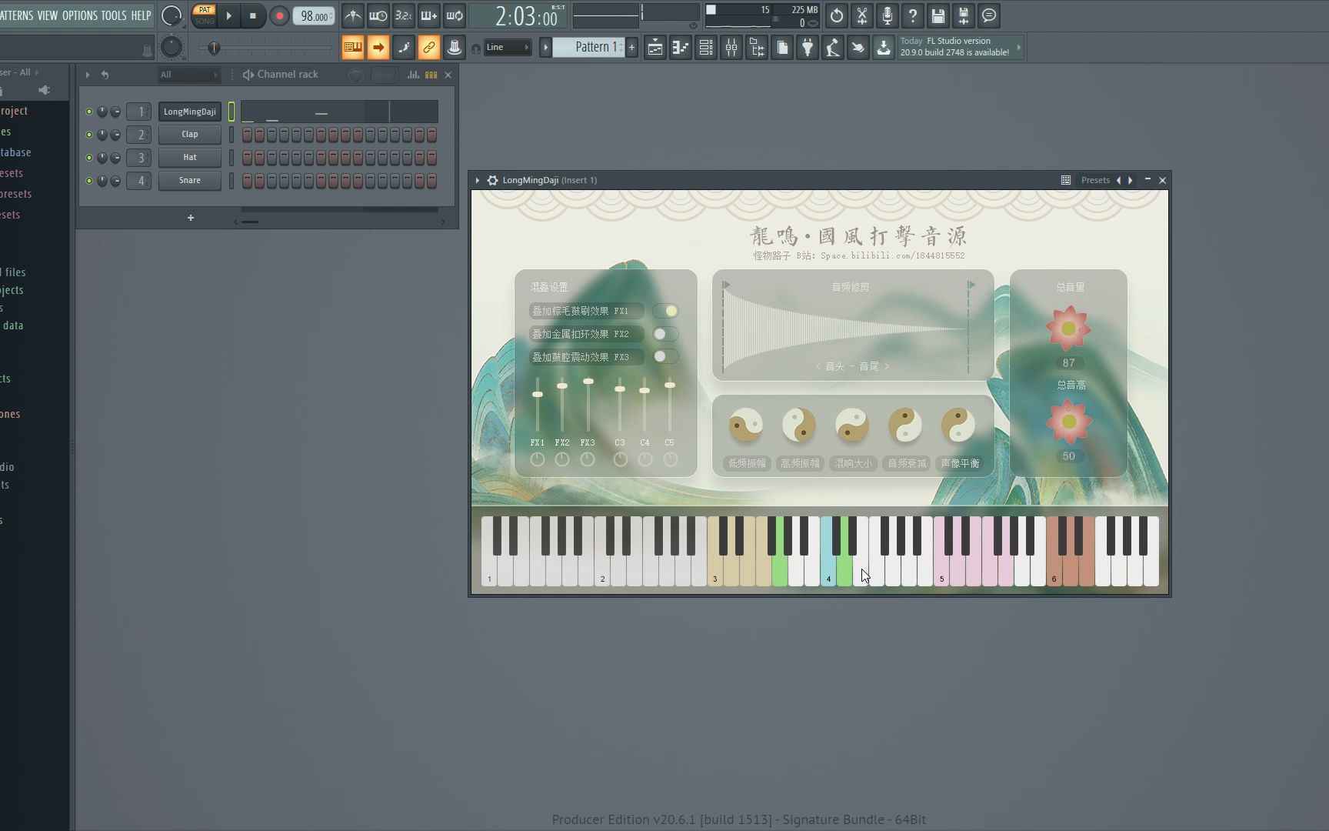Mute the Hat channel green light
This screenshot has width=1329, height=831.
tap(89, 158)
